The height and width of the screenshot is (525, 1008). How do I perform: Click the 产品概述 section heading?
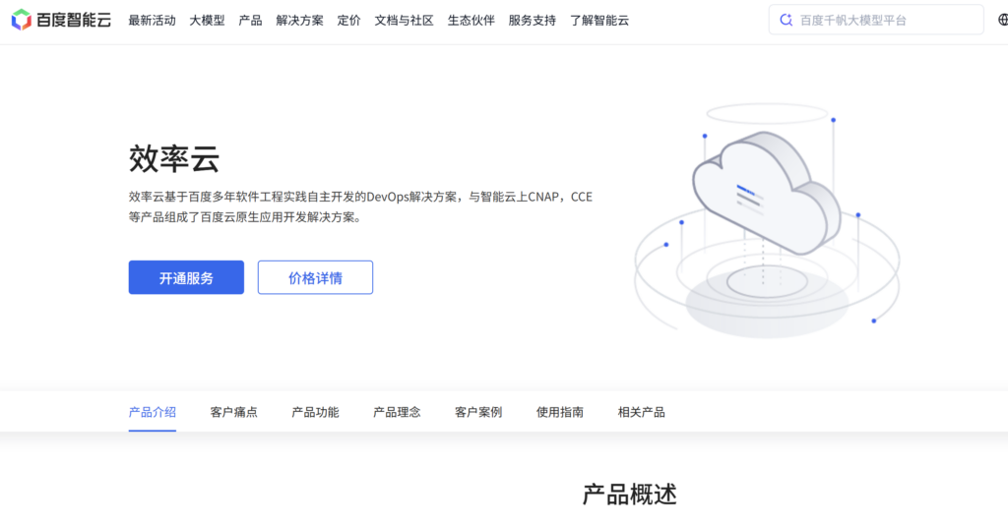(x=629, y=495)
